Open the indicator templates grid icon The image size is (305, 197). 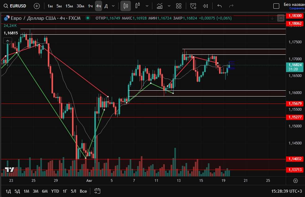pos(179,6)
